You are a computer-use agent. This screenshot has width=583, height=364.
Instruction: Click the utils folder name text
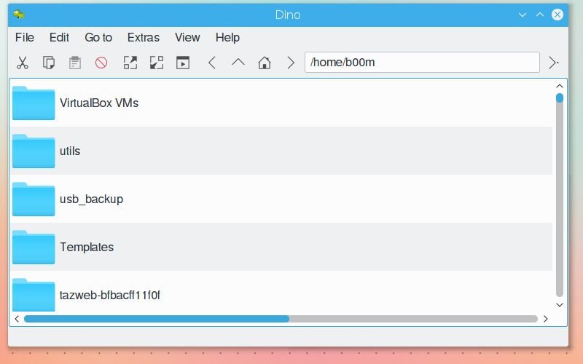pyautogui.click(x=70, y=151)
